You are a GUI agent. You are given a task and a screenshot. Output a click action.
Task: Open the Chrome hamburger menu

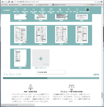click(x=101, y=2)
